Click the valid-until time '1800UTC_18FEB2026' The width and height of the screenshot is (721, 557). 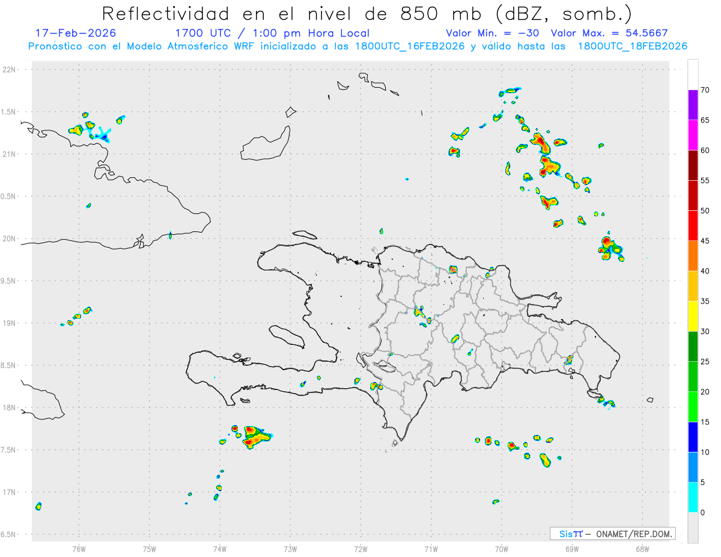[632, 46]
